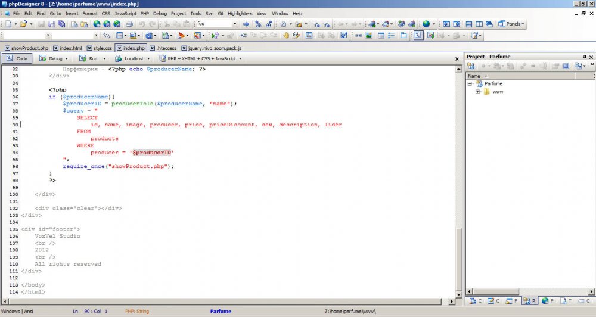Click the highlighted framed toggle icon in second toolbar
This screenshot has width=596, height=317.
tap(418, 35)
